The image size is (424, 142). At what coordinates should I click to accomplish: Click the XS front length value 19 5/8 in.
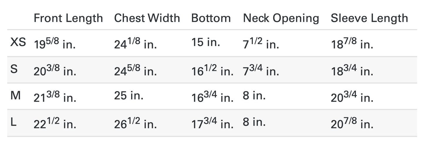(x=55, y=44)
